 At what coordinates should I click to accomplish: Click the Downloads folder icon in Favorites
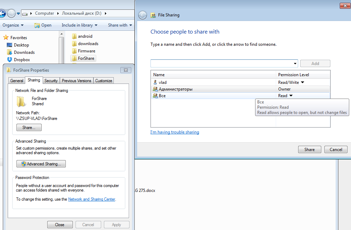[9, 52]
